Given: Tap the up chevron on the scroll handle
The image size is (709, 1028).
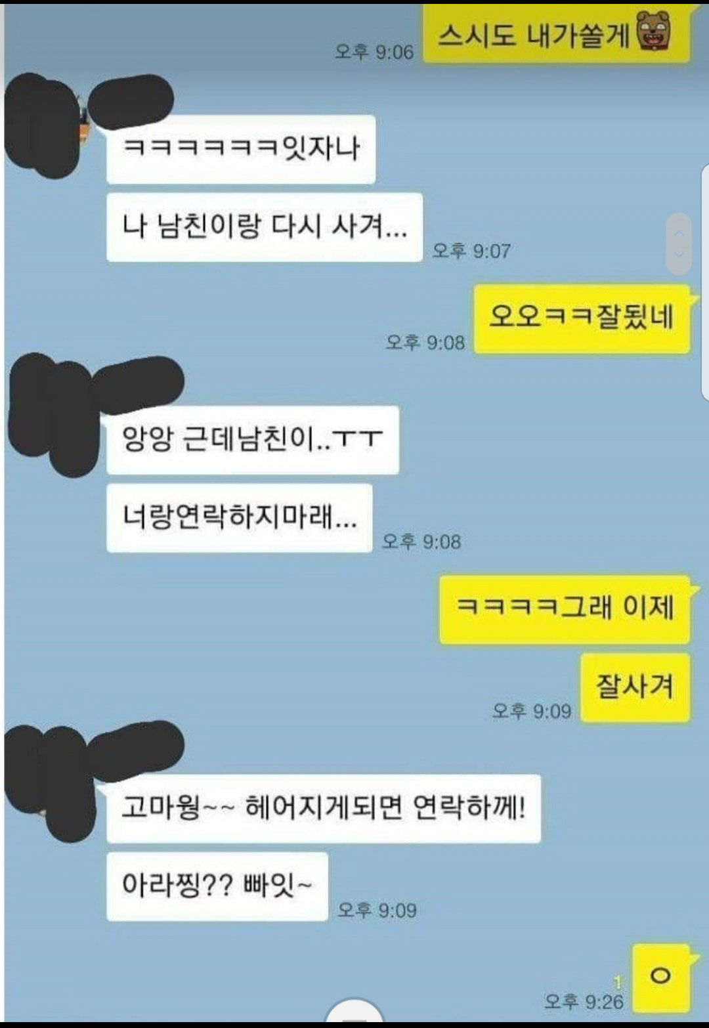Looking at the screenshot, I should point(679,232).
